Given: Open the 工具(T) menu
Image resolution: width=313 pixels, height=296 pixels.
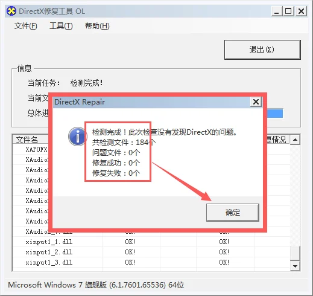Looking at the screenshot, I should coord(61,26).
